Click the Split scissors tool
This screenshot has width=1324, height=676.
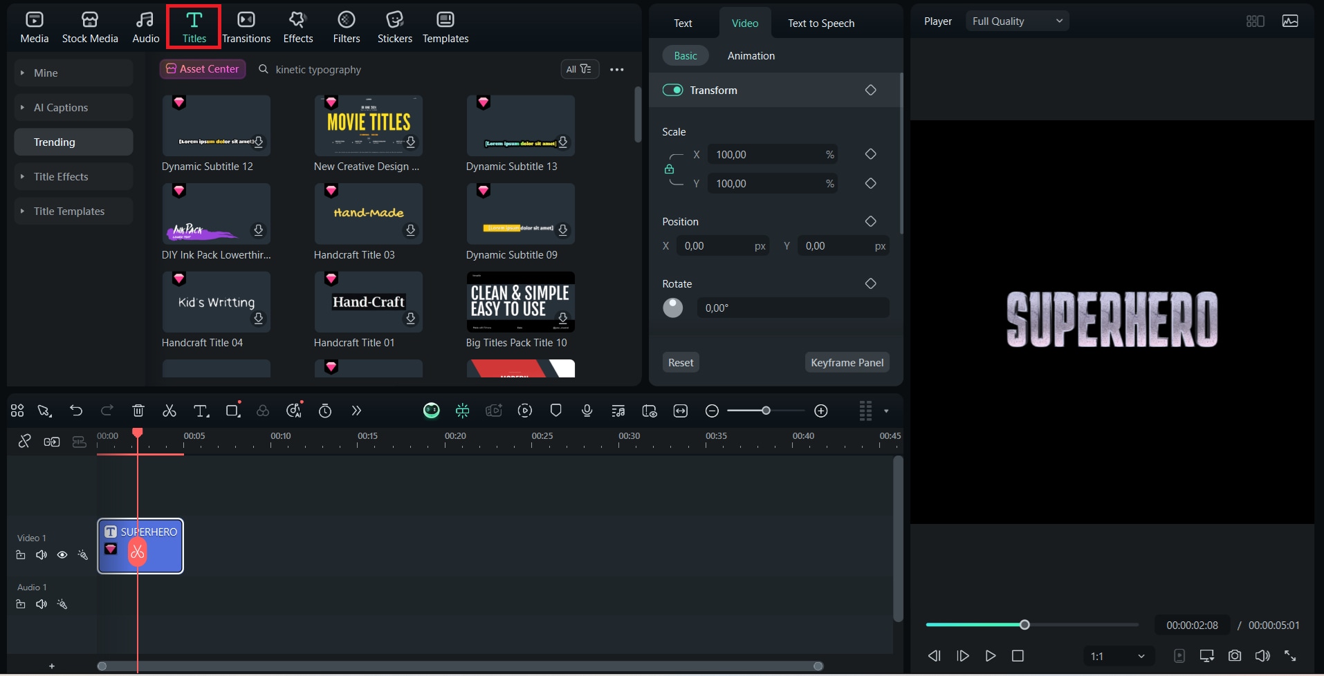[x=169, y=411]
